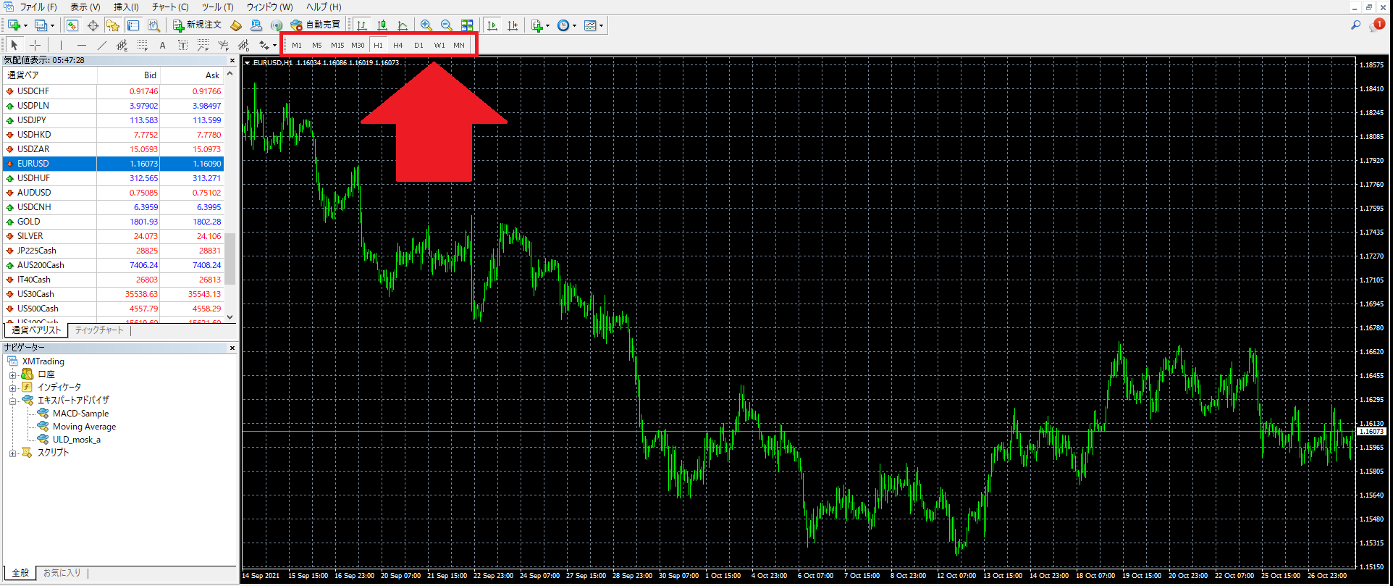Image resolution: width=1393 pixels, height=586 pixels.
Task: Toggle chart shift from right edge
Action: tap(513, 25)
